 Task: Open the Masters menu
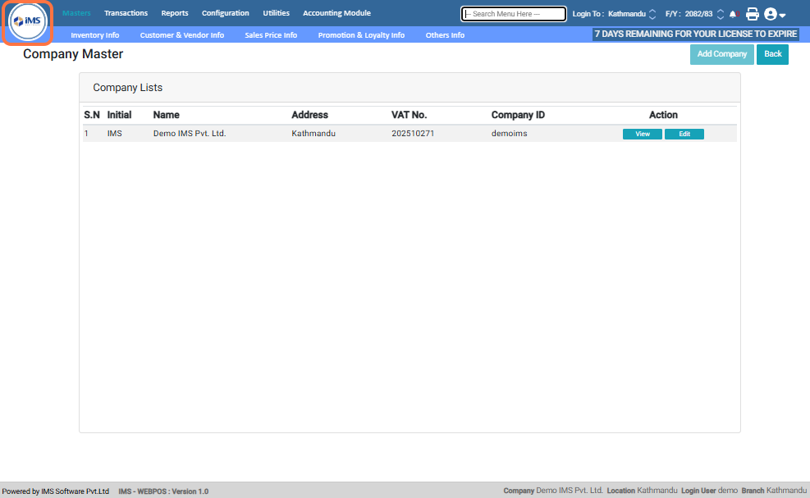76,13
